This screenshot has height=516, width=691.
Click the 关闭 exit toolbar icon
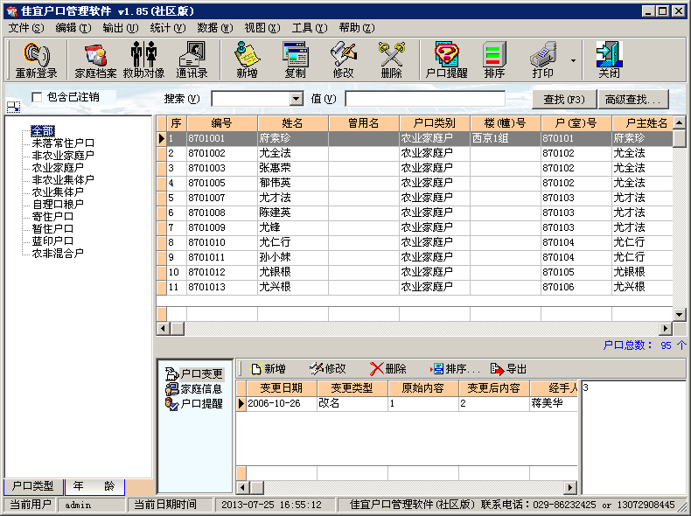tap(609, 60)
